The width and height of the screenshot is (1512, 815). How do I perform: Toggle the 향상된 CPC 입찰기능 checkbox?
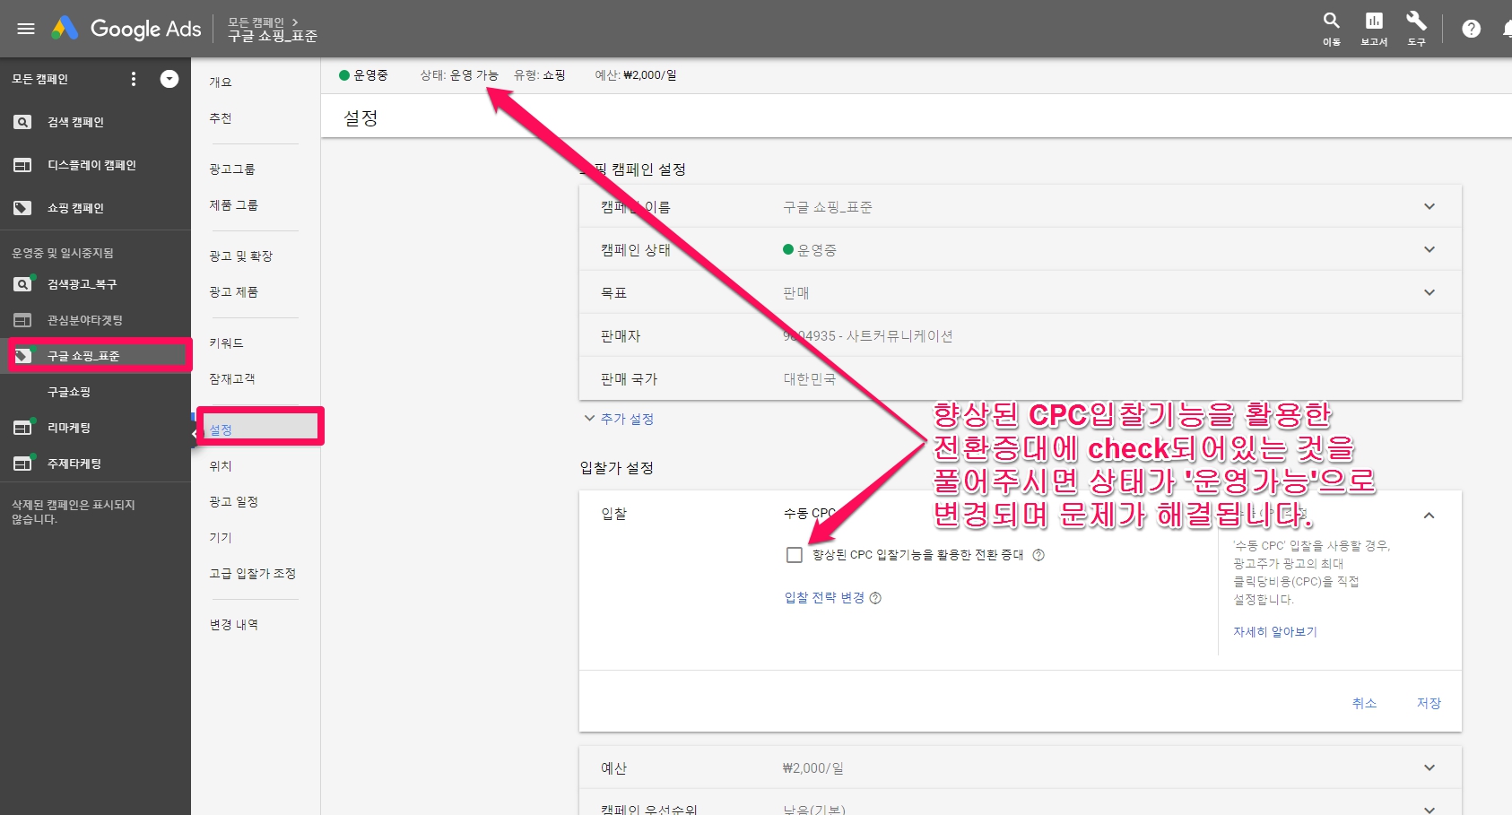[x=794, y=555]
